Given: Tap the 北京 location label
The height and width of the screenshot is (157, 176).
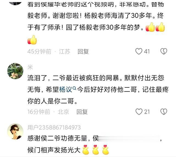Looking at the screenshot, I should pyautogui.click(x=64, y=112).
